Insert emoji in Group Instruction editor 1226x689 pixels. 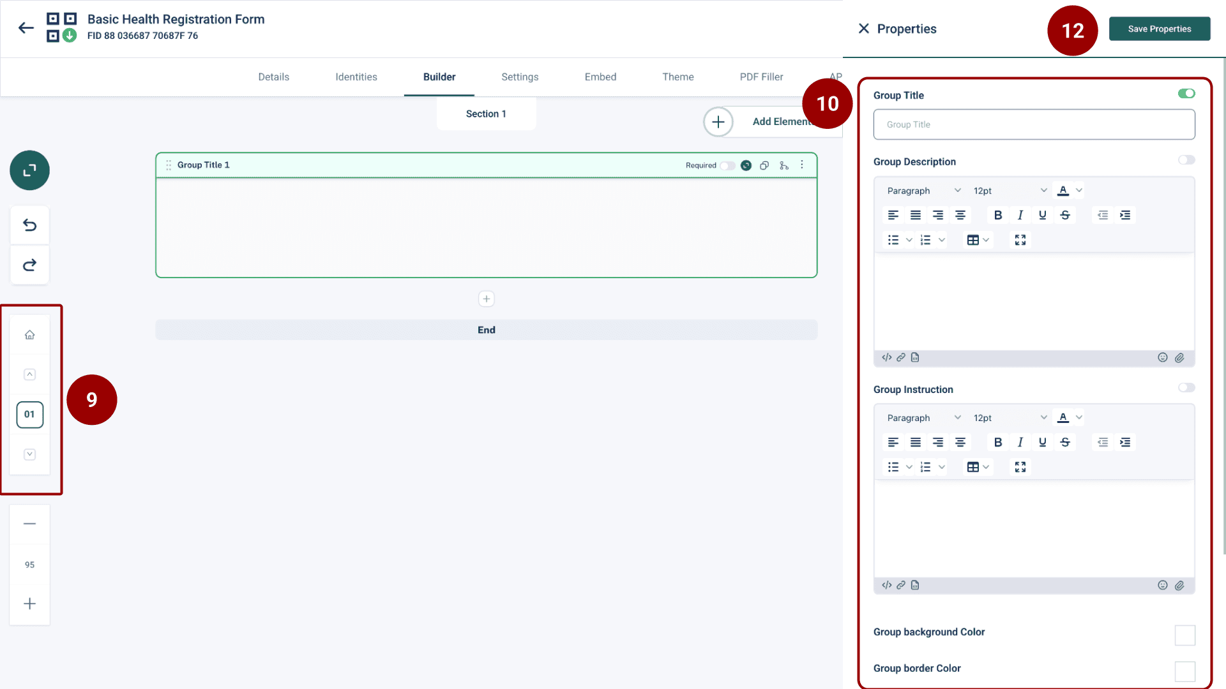1162,585
